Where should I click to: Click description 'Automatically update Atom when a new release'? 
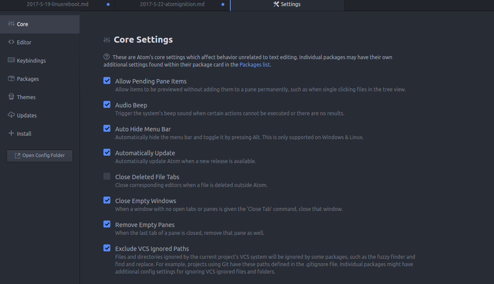coord(186,161)
